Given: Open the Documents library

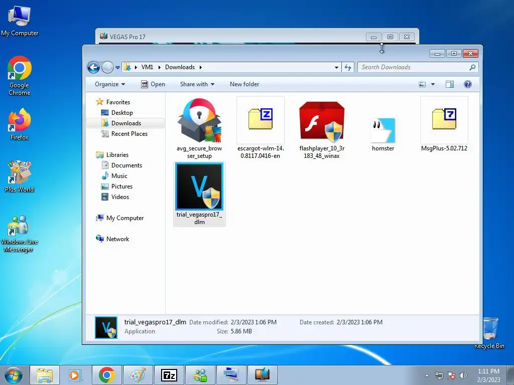Looking at the screenshot, I should (x=121, y=165).
